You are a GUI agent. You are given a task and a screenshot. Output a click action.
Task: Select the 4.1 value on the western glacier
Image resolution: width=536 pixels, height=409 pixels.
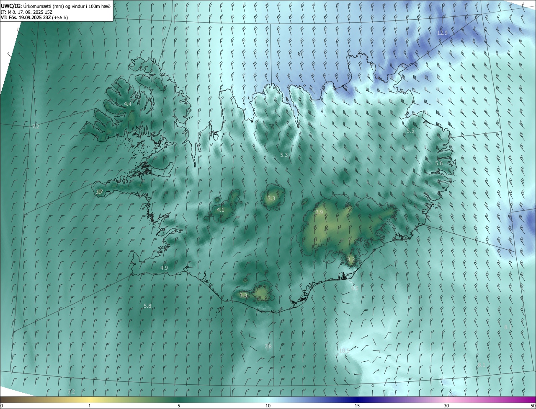(221, 210)
